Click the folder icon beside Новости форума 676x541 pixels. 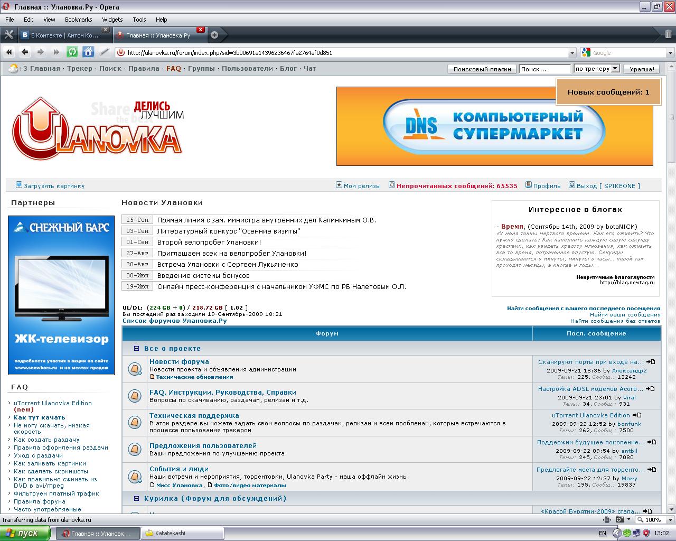click(x=134, y=369)
